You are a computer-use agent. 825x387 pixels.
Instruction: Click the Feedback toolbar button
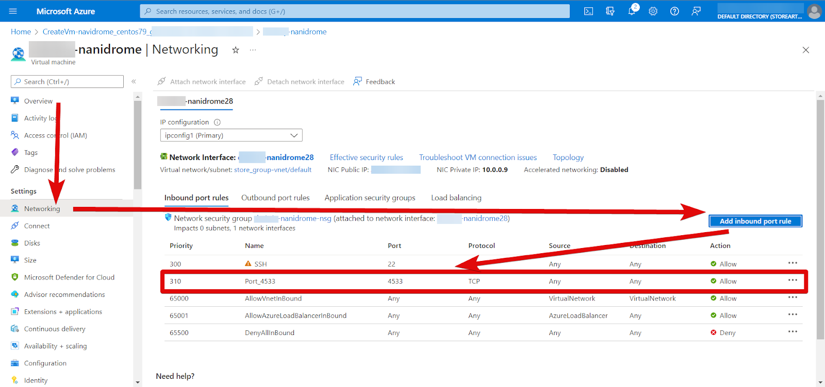tap(374, 81)
